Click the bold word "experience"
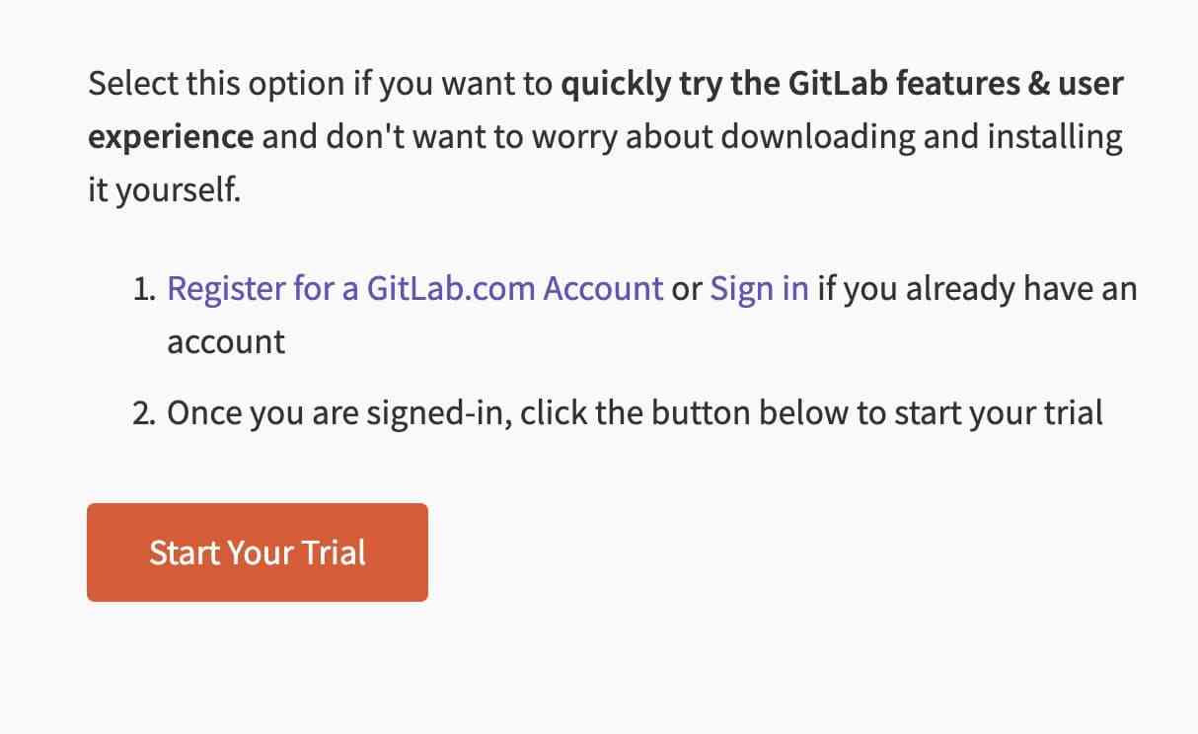The height and width of the screenshot is (734, 1198). coord(171,136)
